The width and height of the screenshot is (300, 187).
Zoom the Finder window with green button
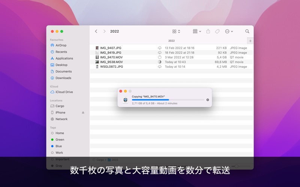coord(61,31)
